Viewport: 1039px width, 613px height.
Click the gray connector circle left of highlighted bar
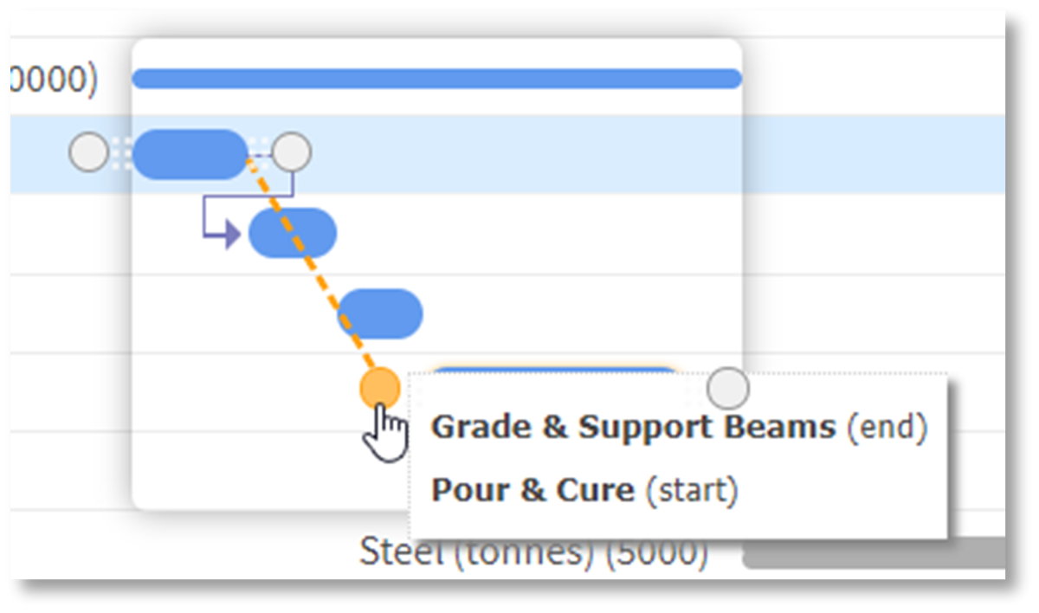click(88, 153)
